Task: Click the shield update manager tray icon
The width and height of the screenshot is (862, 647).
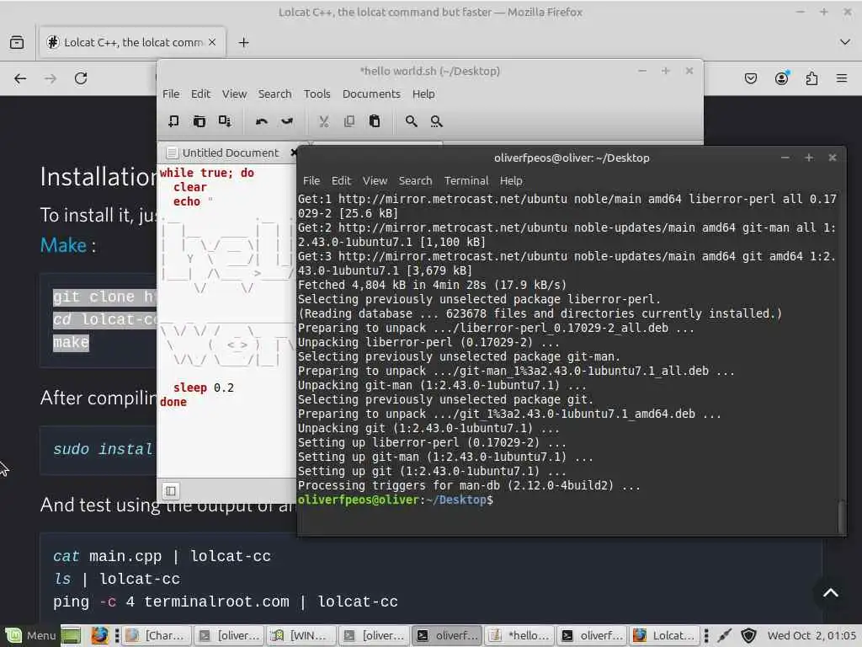Action: point(748,635)
